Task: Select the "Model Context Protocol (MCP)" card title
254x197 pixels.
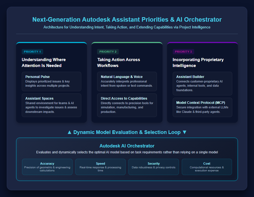Action: tap(201, 102)
